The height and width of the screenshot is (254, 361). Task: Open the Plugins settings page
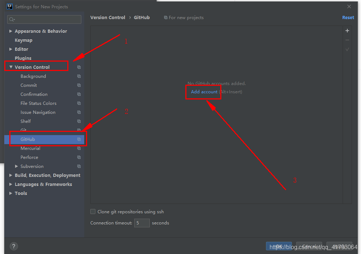(x=23, y=58)
